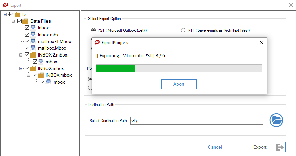
Task: Toggle the mailbox -1.Mbox checkbox
Action: pyautogui.click(x=27, y=41)
